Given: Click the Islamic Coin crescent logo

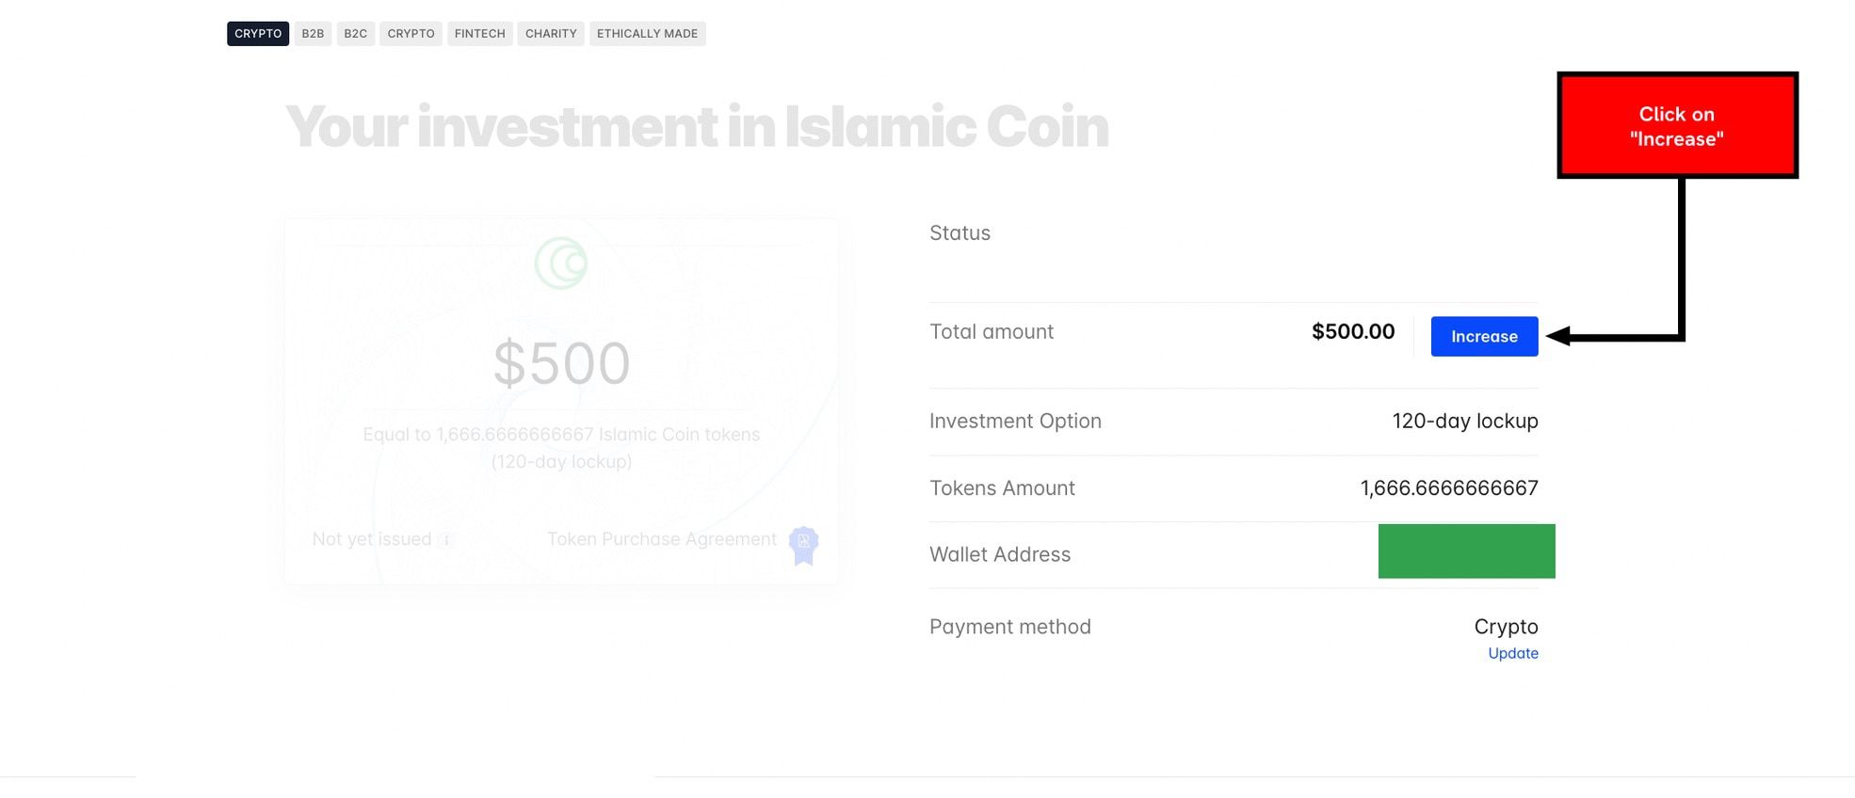Looking at the screenshot, I should point(561,263).
